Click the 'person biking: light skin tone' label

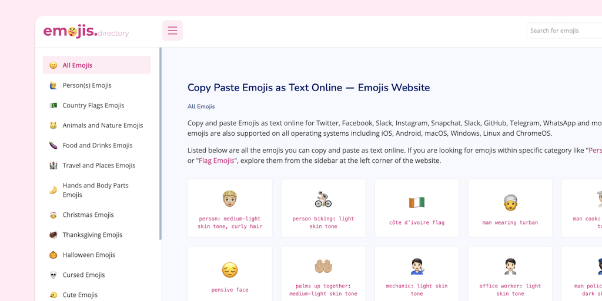click(x=323, y=223)
